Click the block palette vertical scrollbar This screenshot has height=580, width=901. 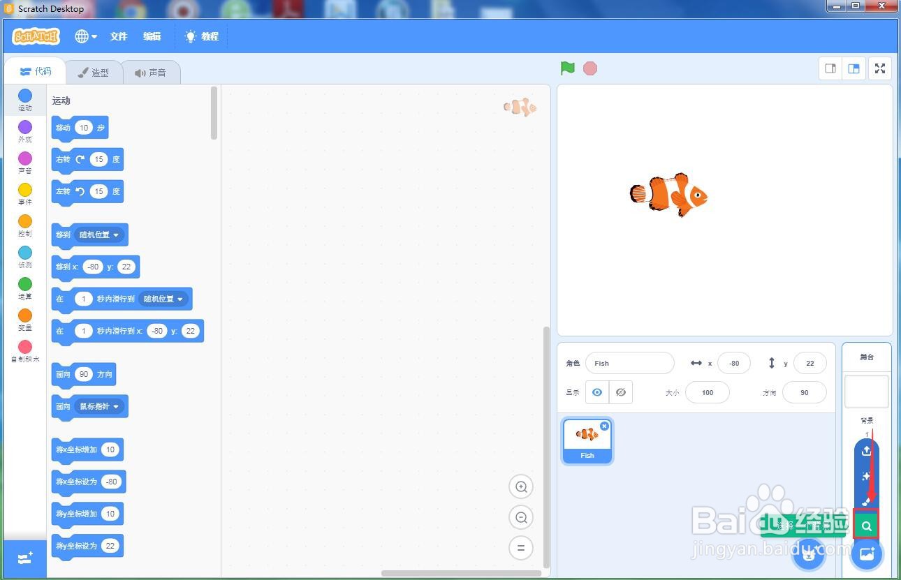point(214,113)
